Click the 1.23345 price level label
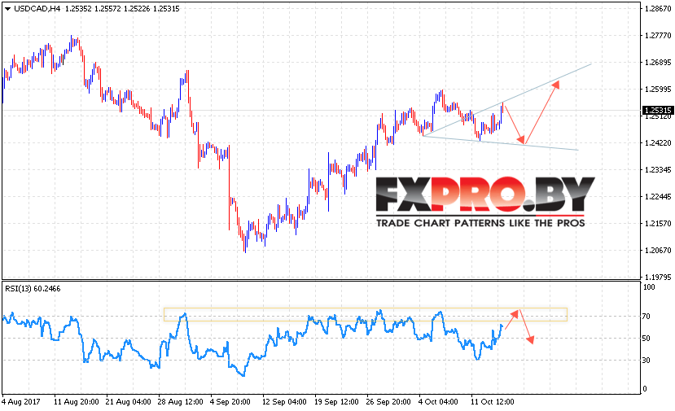 coord(658,170)
